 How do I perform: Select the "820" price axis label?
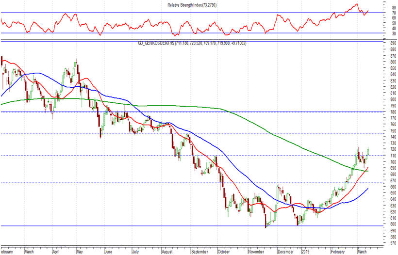coord(393,87)
